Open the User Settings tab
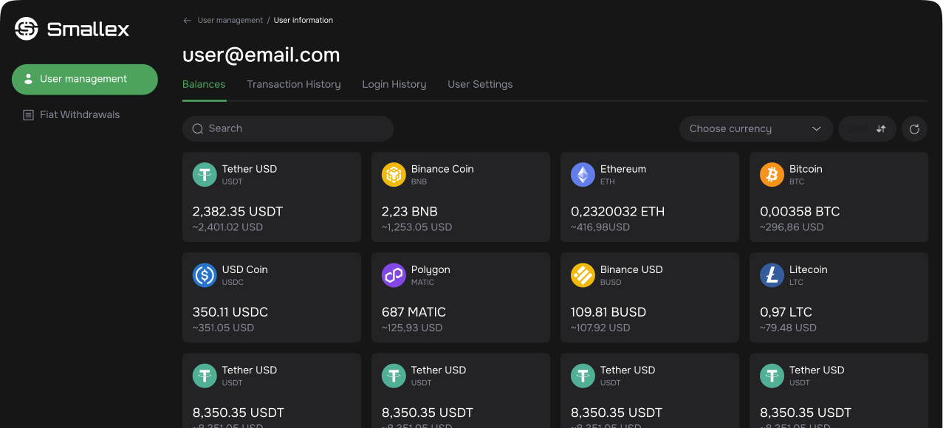The height and width of the screenshot is (428, 943). click(x=480, y=85)
